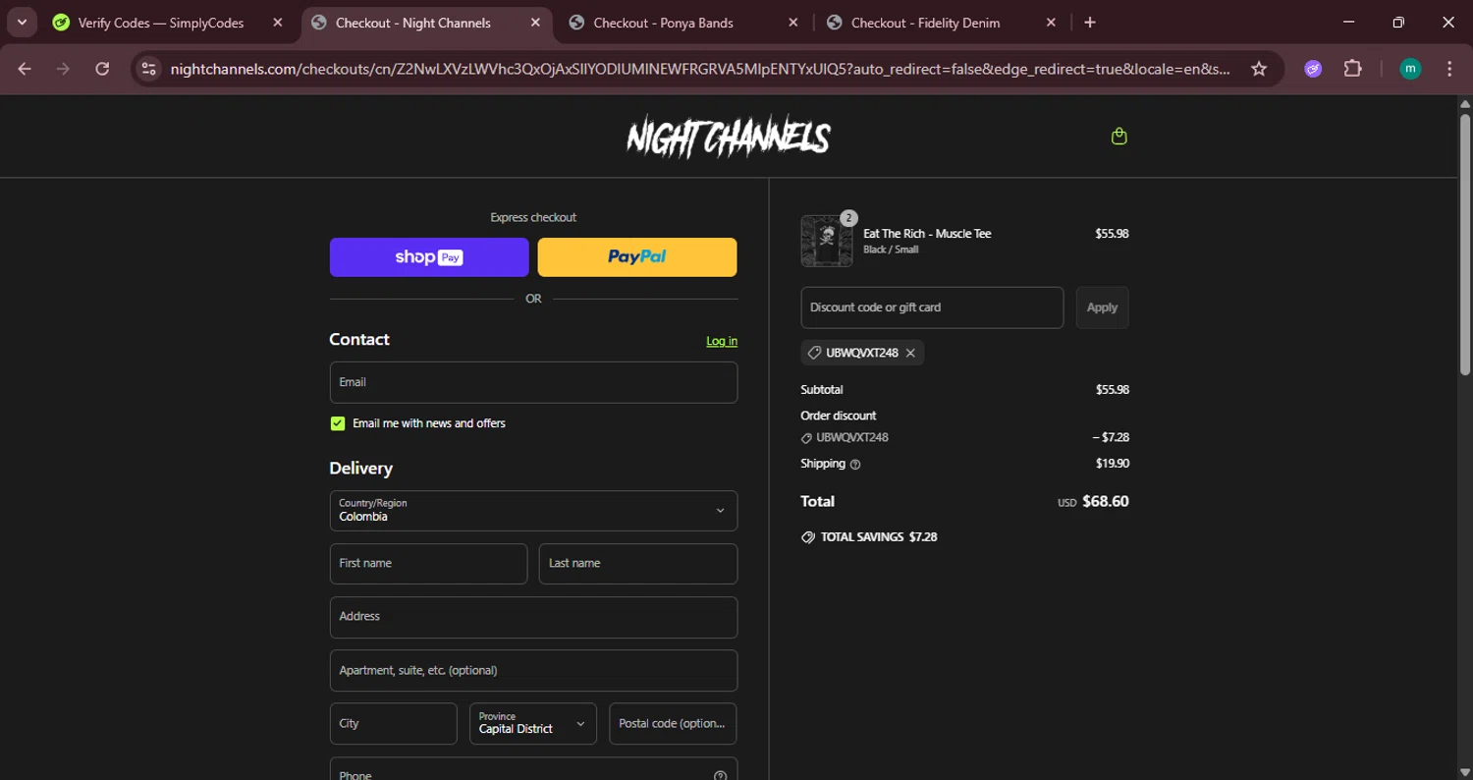Focus the First name field
The image size is (1473, 780).
[x=429, y=564]
